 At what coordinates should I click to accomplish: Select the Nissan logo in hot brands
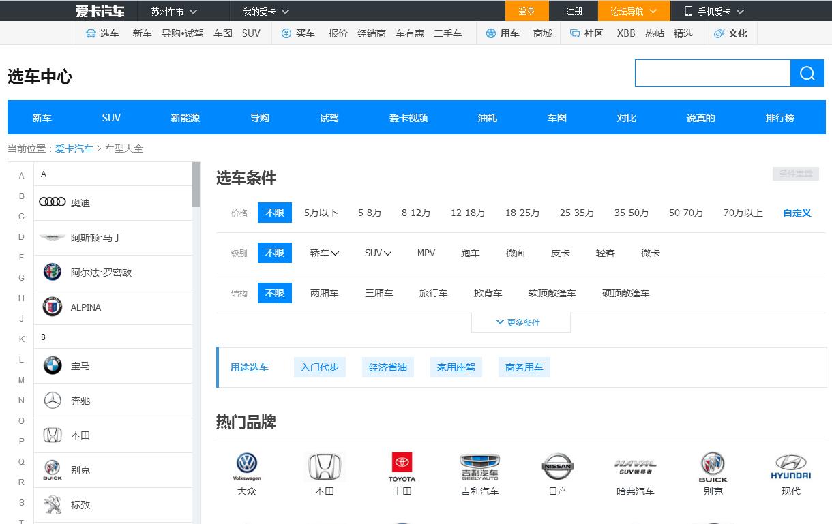click(x=558, y=467)
